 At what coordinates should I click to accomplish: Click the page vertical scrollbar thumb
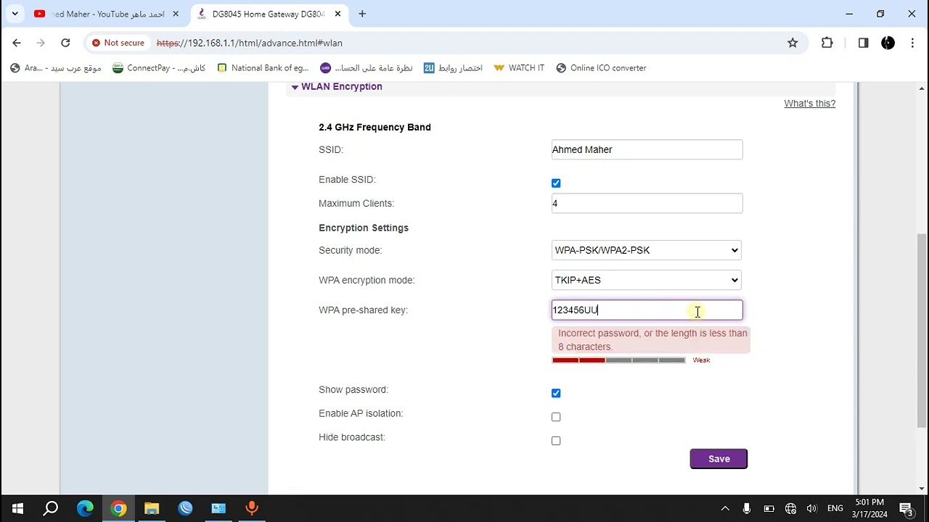coord(922,330)
